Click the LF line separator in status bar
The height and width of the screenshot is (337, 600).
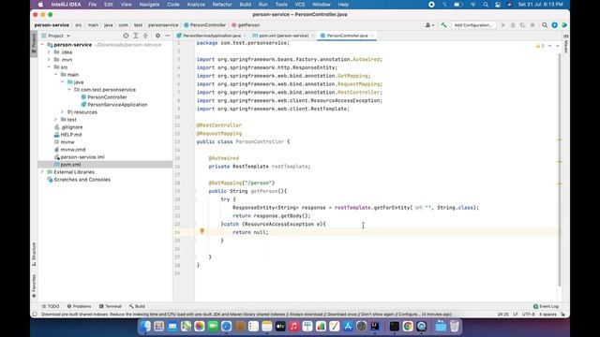tap(516, 315)
